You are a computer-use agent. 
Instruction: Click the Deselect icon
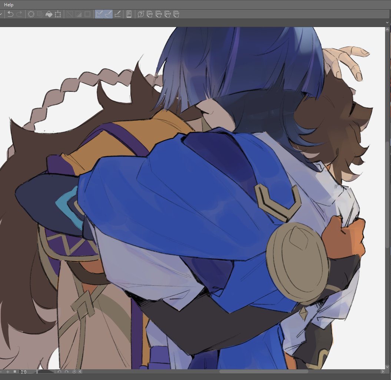click(70, 14)
